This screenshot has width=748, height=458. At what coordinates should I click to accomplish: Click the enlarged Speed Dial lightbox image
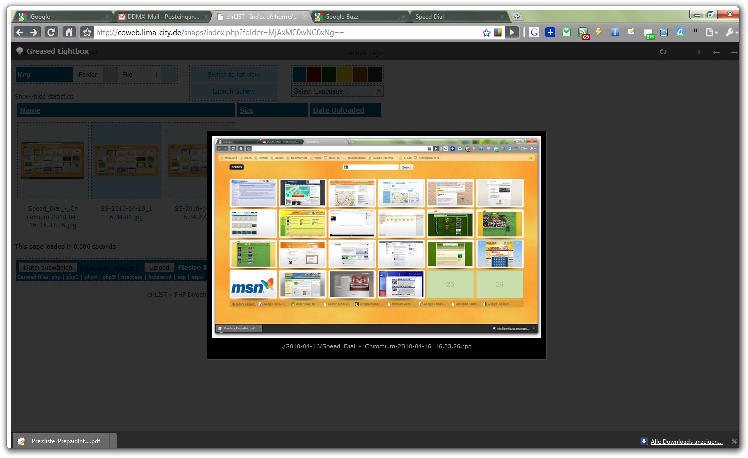(377, 236)
